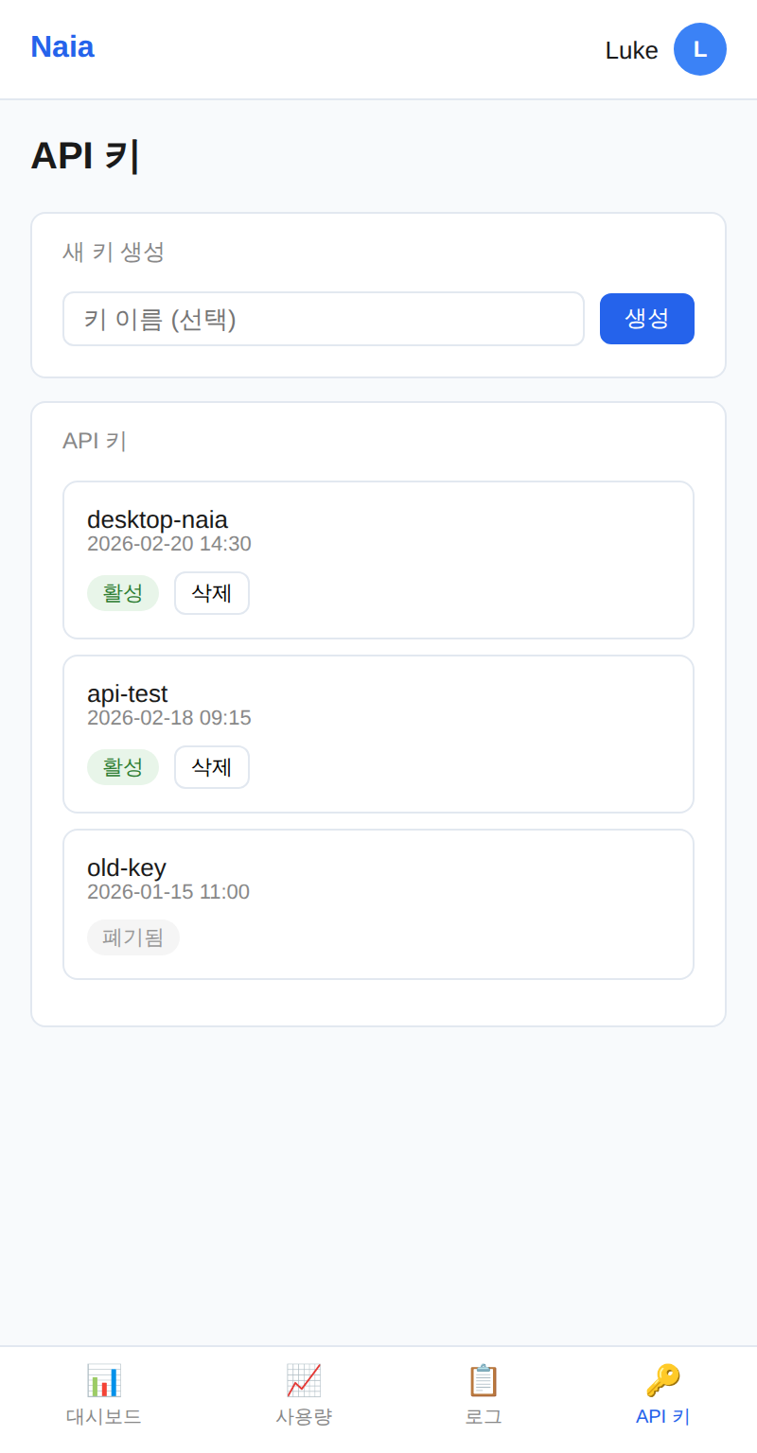Tap the 대시보드 navigation label
Screen dimensions: 757x1453
pos(104,1416)
